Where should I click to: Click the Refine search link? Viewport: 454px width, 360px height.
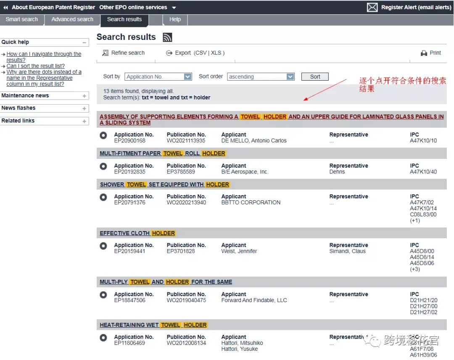[128, 53]
